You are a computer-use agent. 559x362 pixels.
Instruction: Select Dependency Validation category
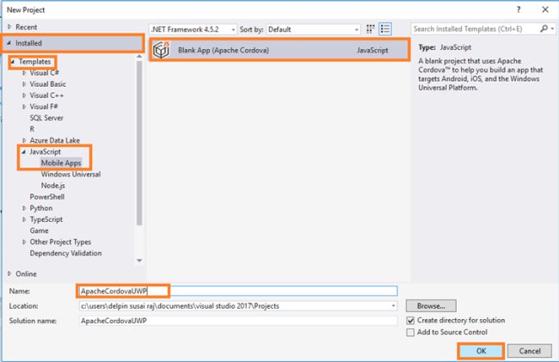click(65, 254)
